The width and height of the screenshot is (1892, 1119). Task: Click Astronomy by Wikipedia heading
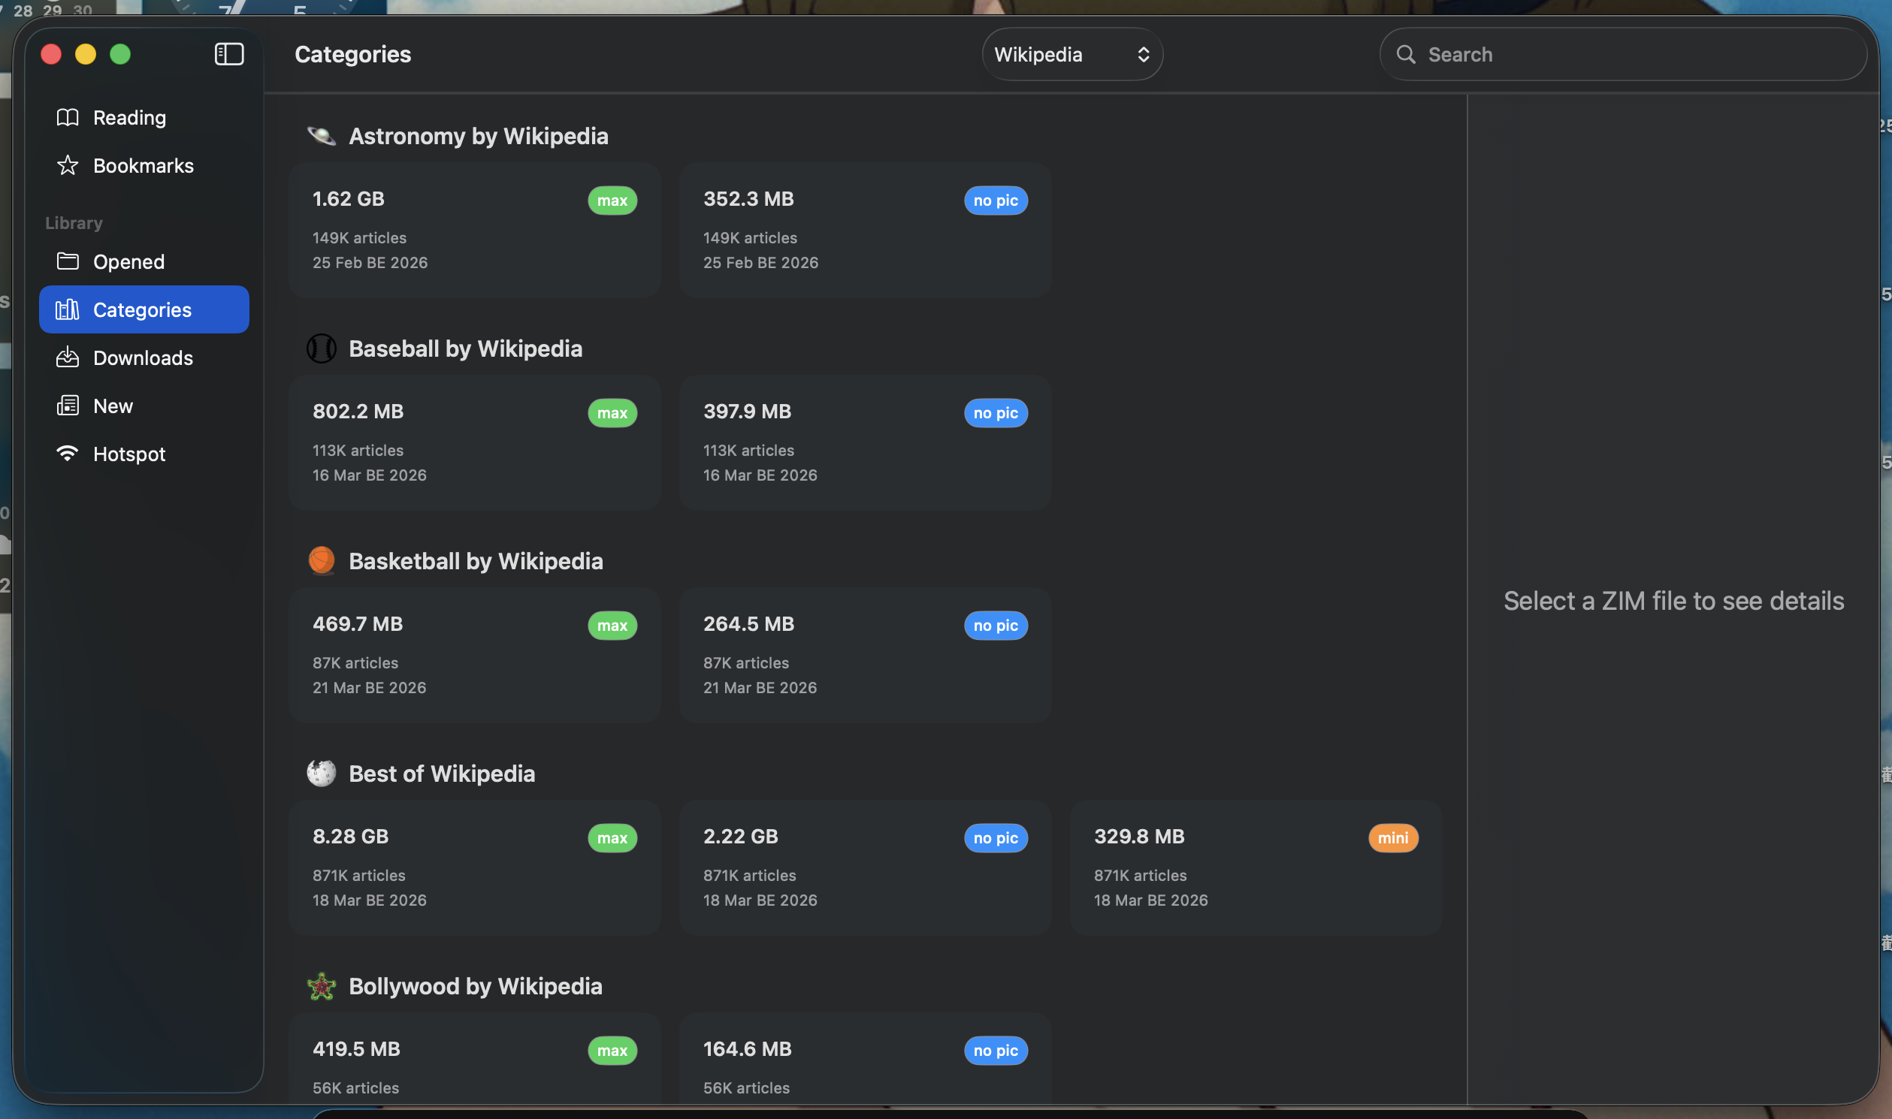point(479,137)
